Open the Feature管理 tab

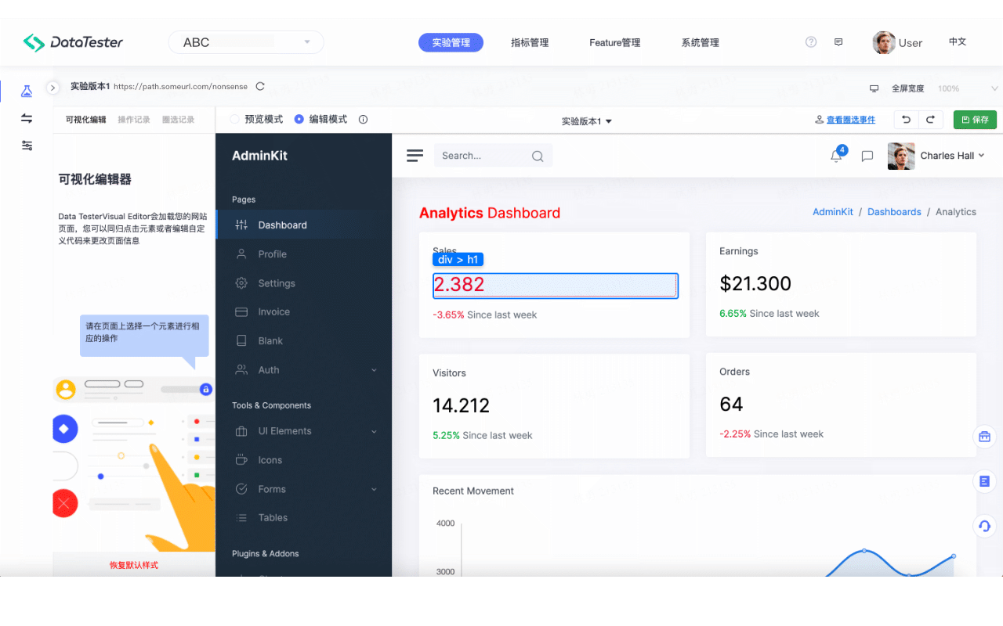[615, 42]
